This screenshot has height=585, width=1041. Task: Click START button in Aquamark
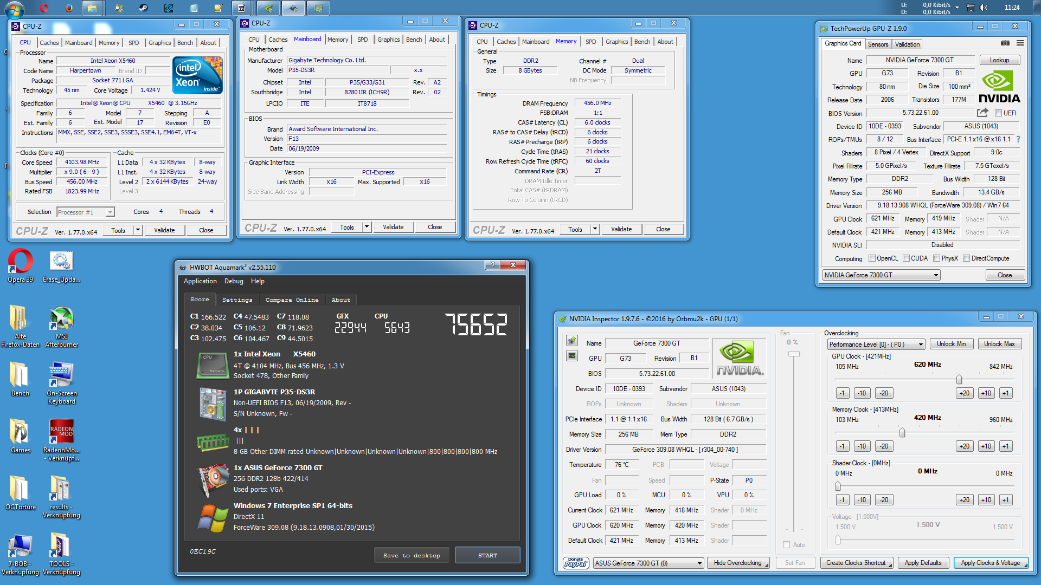487,555
